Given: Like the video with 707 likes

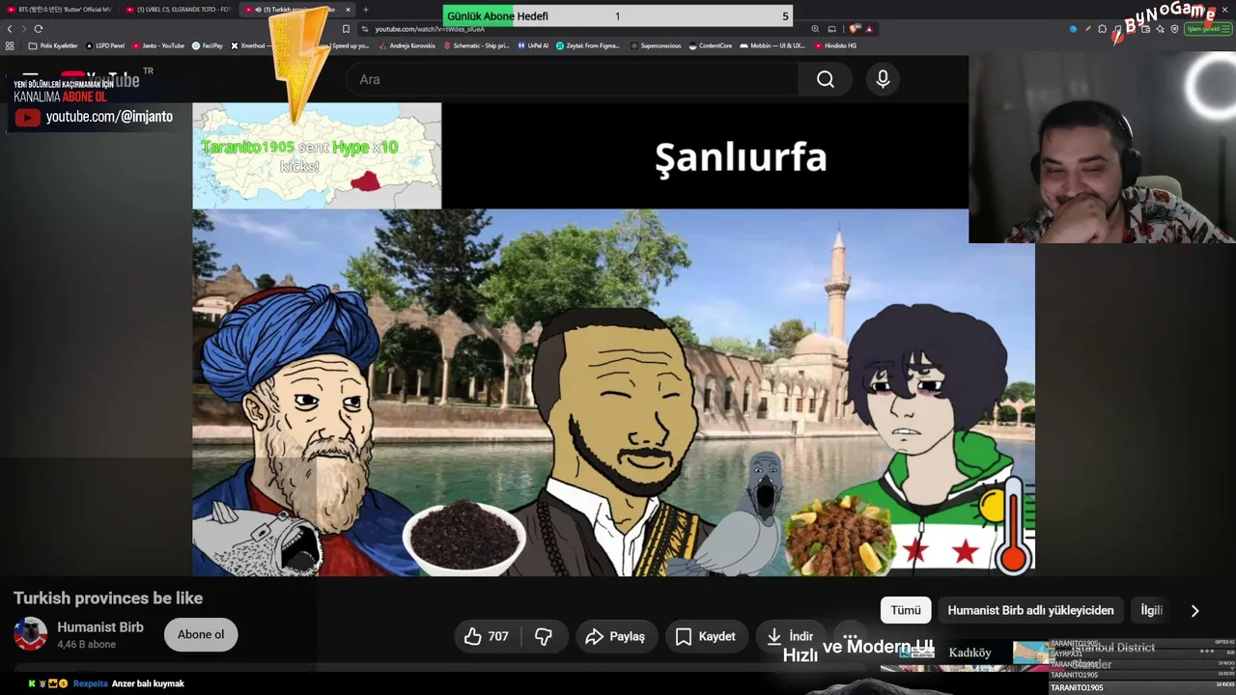Looking at the screenshot, I should coord(487,636).
